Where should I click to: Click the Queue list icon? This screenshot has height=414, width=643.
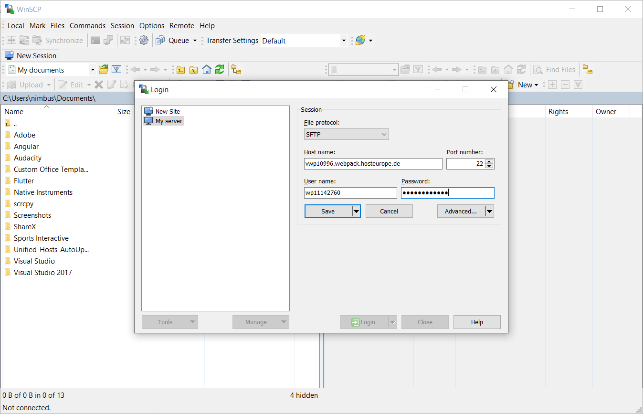(160, 41)
